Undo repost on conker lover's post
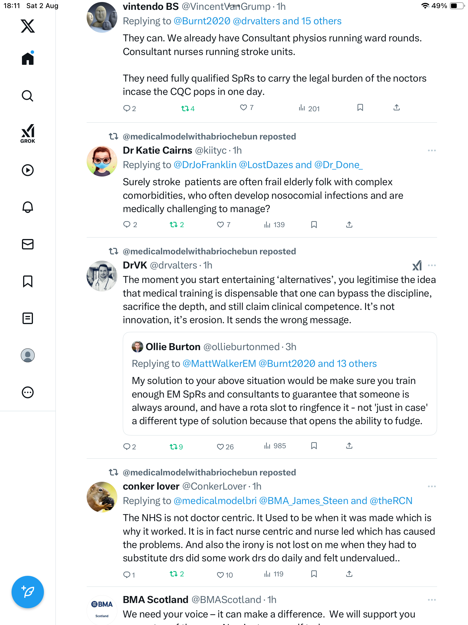 [174, 574]
